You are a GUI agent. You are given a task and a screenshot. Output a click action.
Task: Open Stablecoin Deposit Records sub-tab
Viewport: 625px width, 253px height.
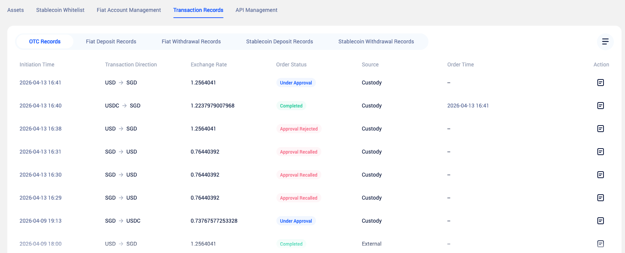click(279, 41)
